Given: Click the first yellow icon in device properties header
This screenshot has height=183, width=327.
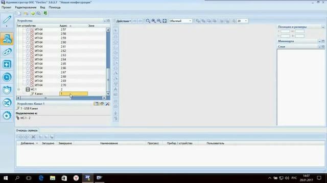Looking at the screenshot, I should click(x=96, y=104).
